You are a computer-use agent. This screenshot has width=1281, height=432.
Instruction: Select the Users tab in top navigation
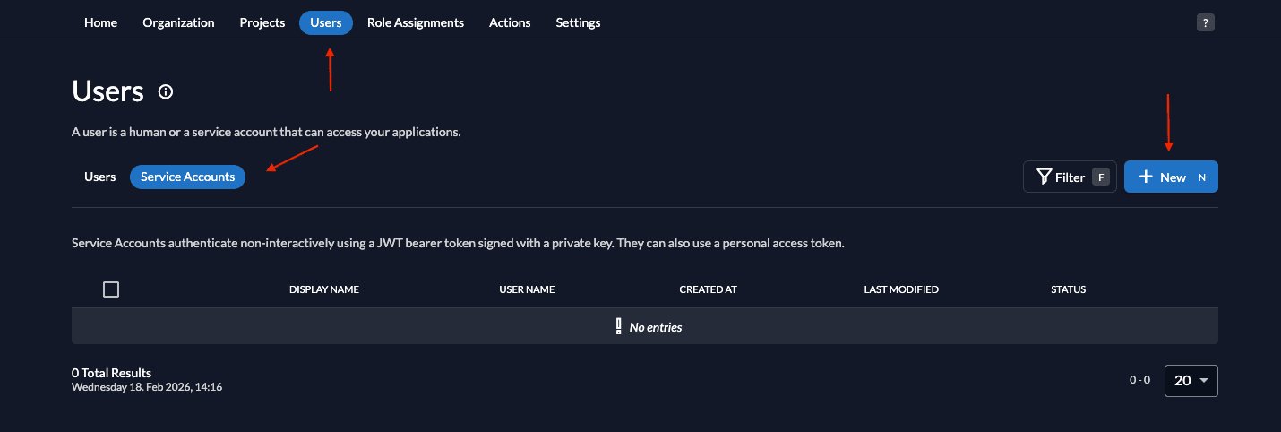tap(326, 22)
